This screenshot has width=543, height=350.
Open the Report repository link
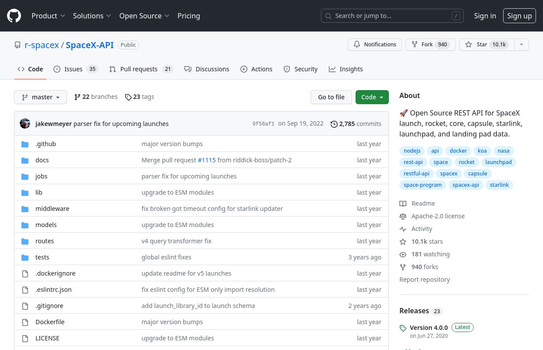(425, 280)
